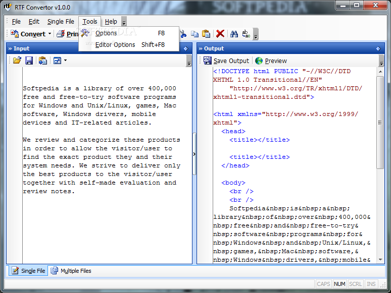This screenshot has width=391, height=293.
Task: Click the RTF app icon in title bar
Action: point(8,7)
